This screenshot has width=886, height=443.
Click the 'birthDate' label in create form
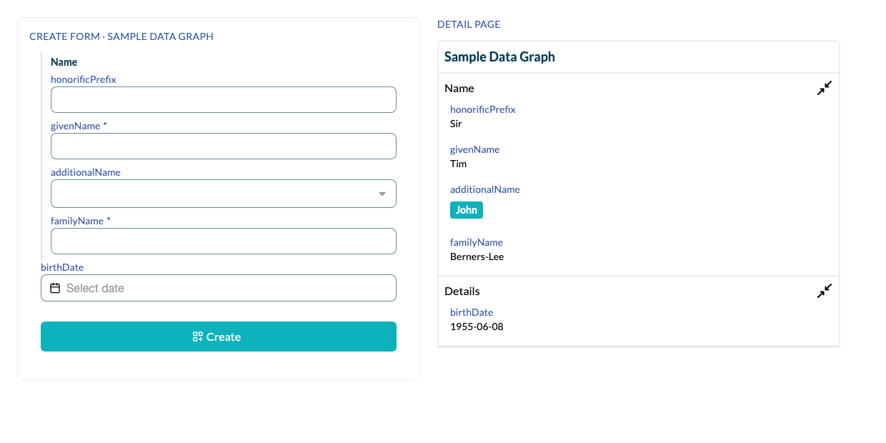pyautogui.click(x=62, y=267)
